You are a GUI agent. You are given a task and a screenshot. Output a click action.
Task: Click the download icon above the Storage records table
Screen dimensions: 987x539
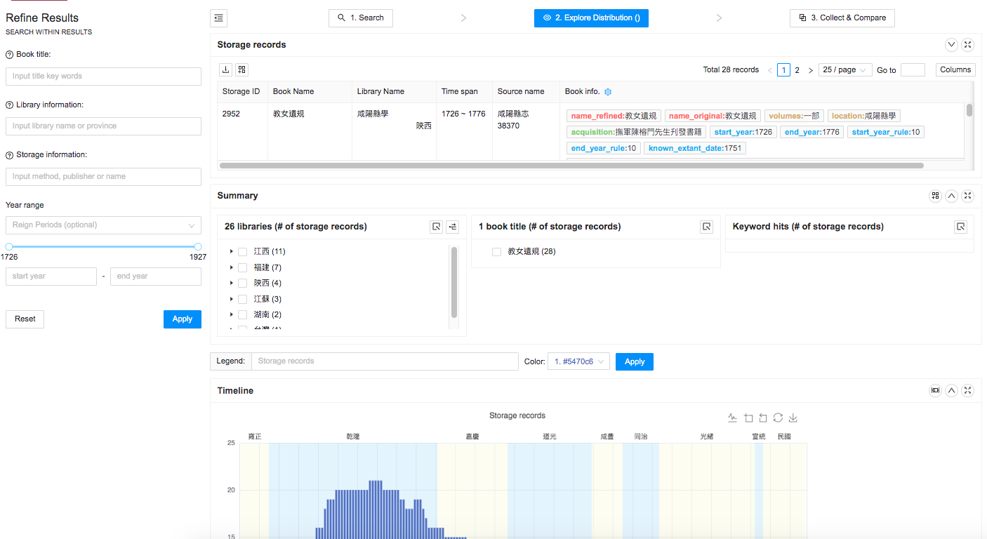pyautogui.click(x=226, y=69)
